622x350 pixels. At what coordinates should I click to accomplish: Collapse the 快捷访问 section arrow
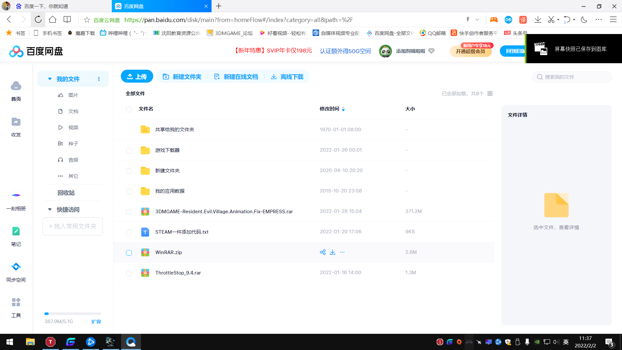click(50, 209)
